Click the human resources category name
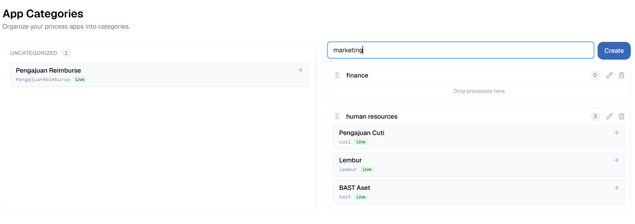The image size is (635, 224). tap(372, 116)
